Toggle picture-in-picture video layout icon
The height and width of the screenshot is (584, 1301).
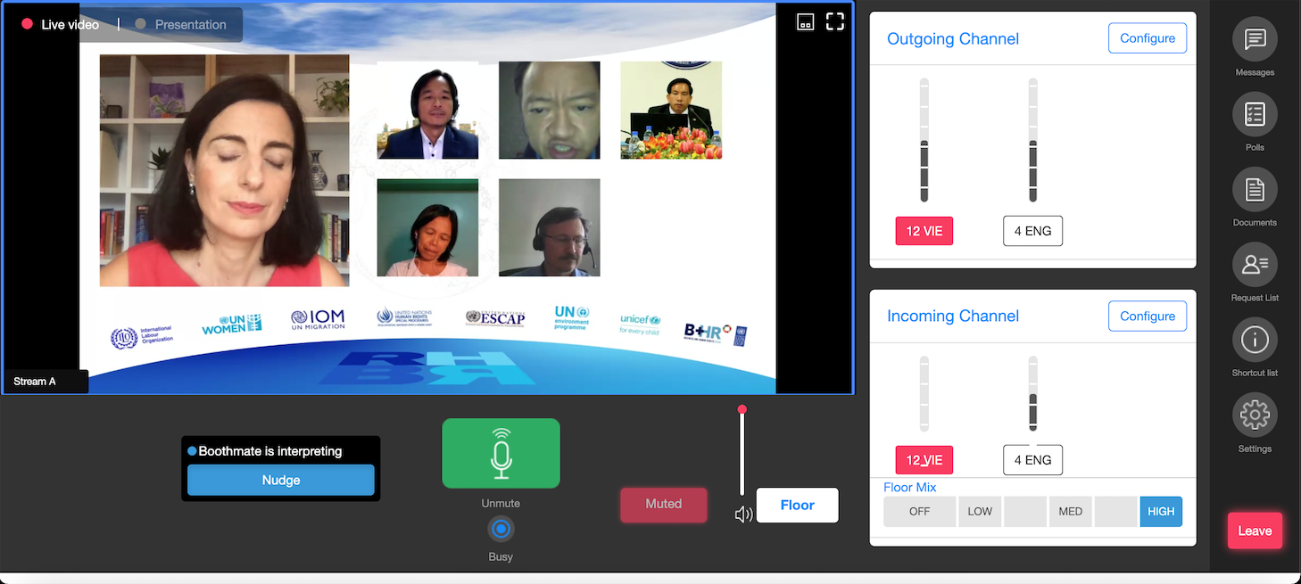tap(805, 23)
